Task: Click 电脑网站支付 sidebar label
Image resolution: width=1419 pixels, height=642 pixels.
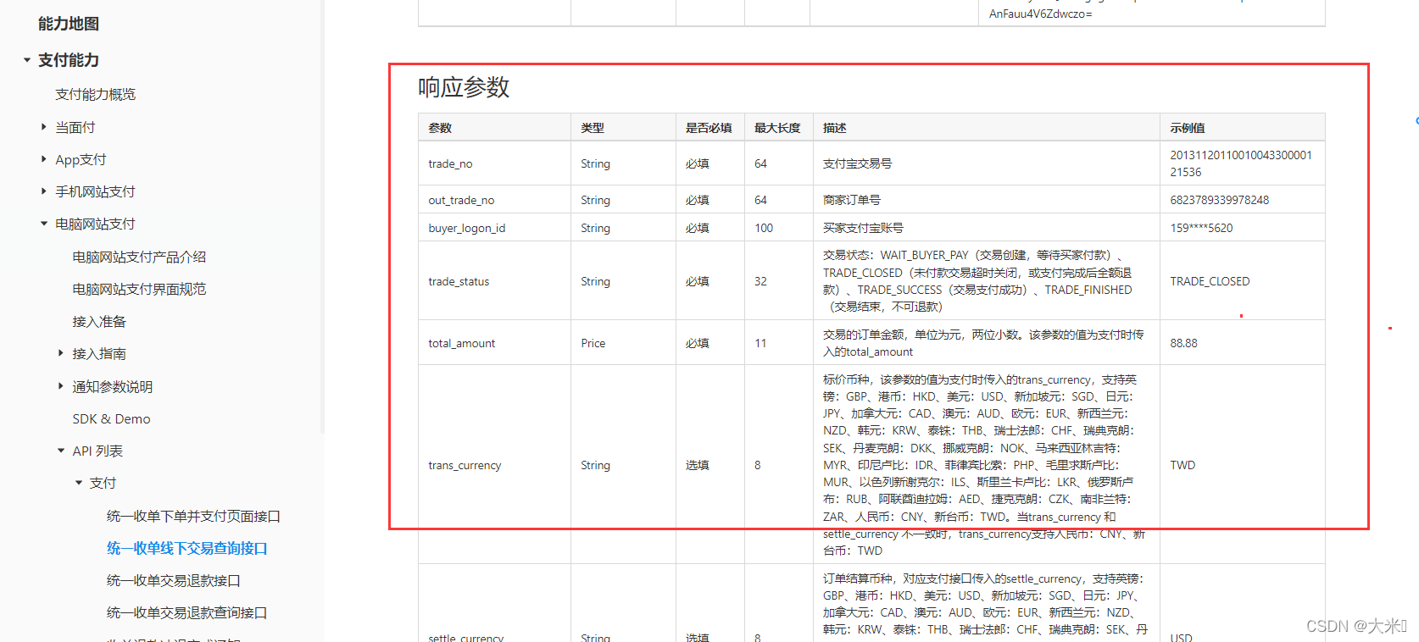Action: click(x=95, y=224)
